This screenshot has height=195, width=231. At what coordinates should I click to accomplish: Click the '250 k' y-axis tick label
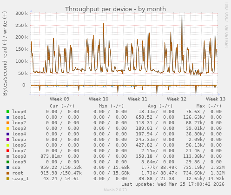tap(21, 25)
